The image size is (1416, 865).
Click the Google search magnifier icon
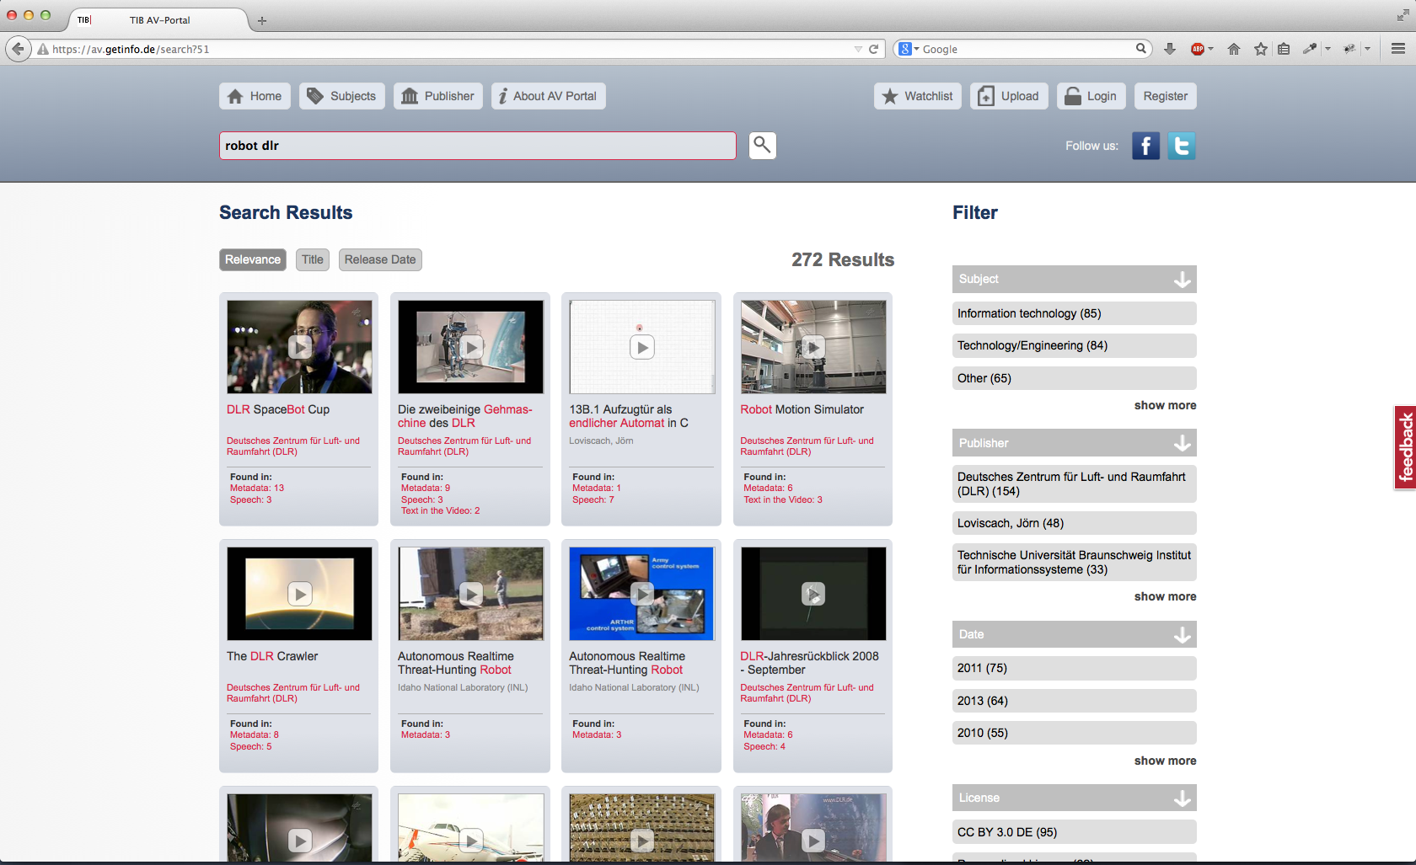[x=1141, y=49]
